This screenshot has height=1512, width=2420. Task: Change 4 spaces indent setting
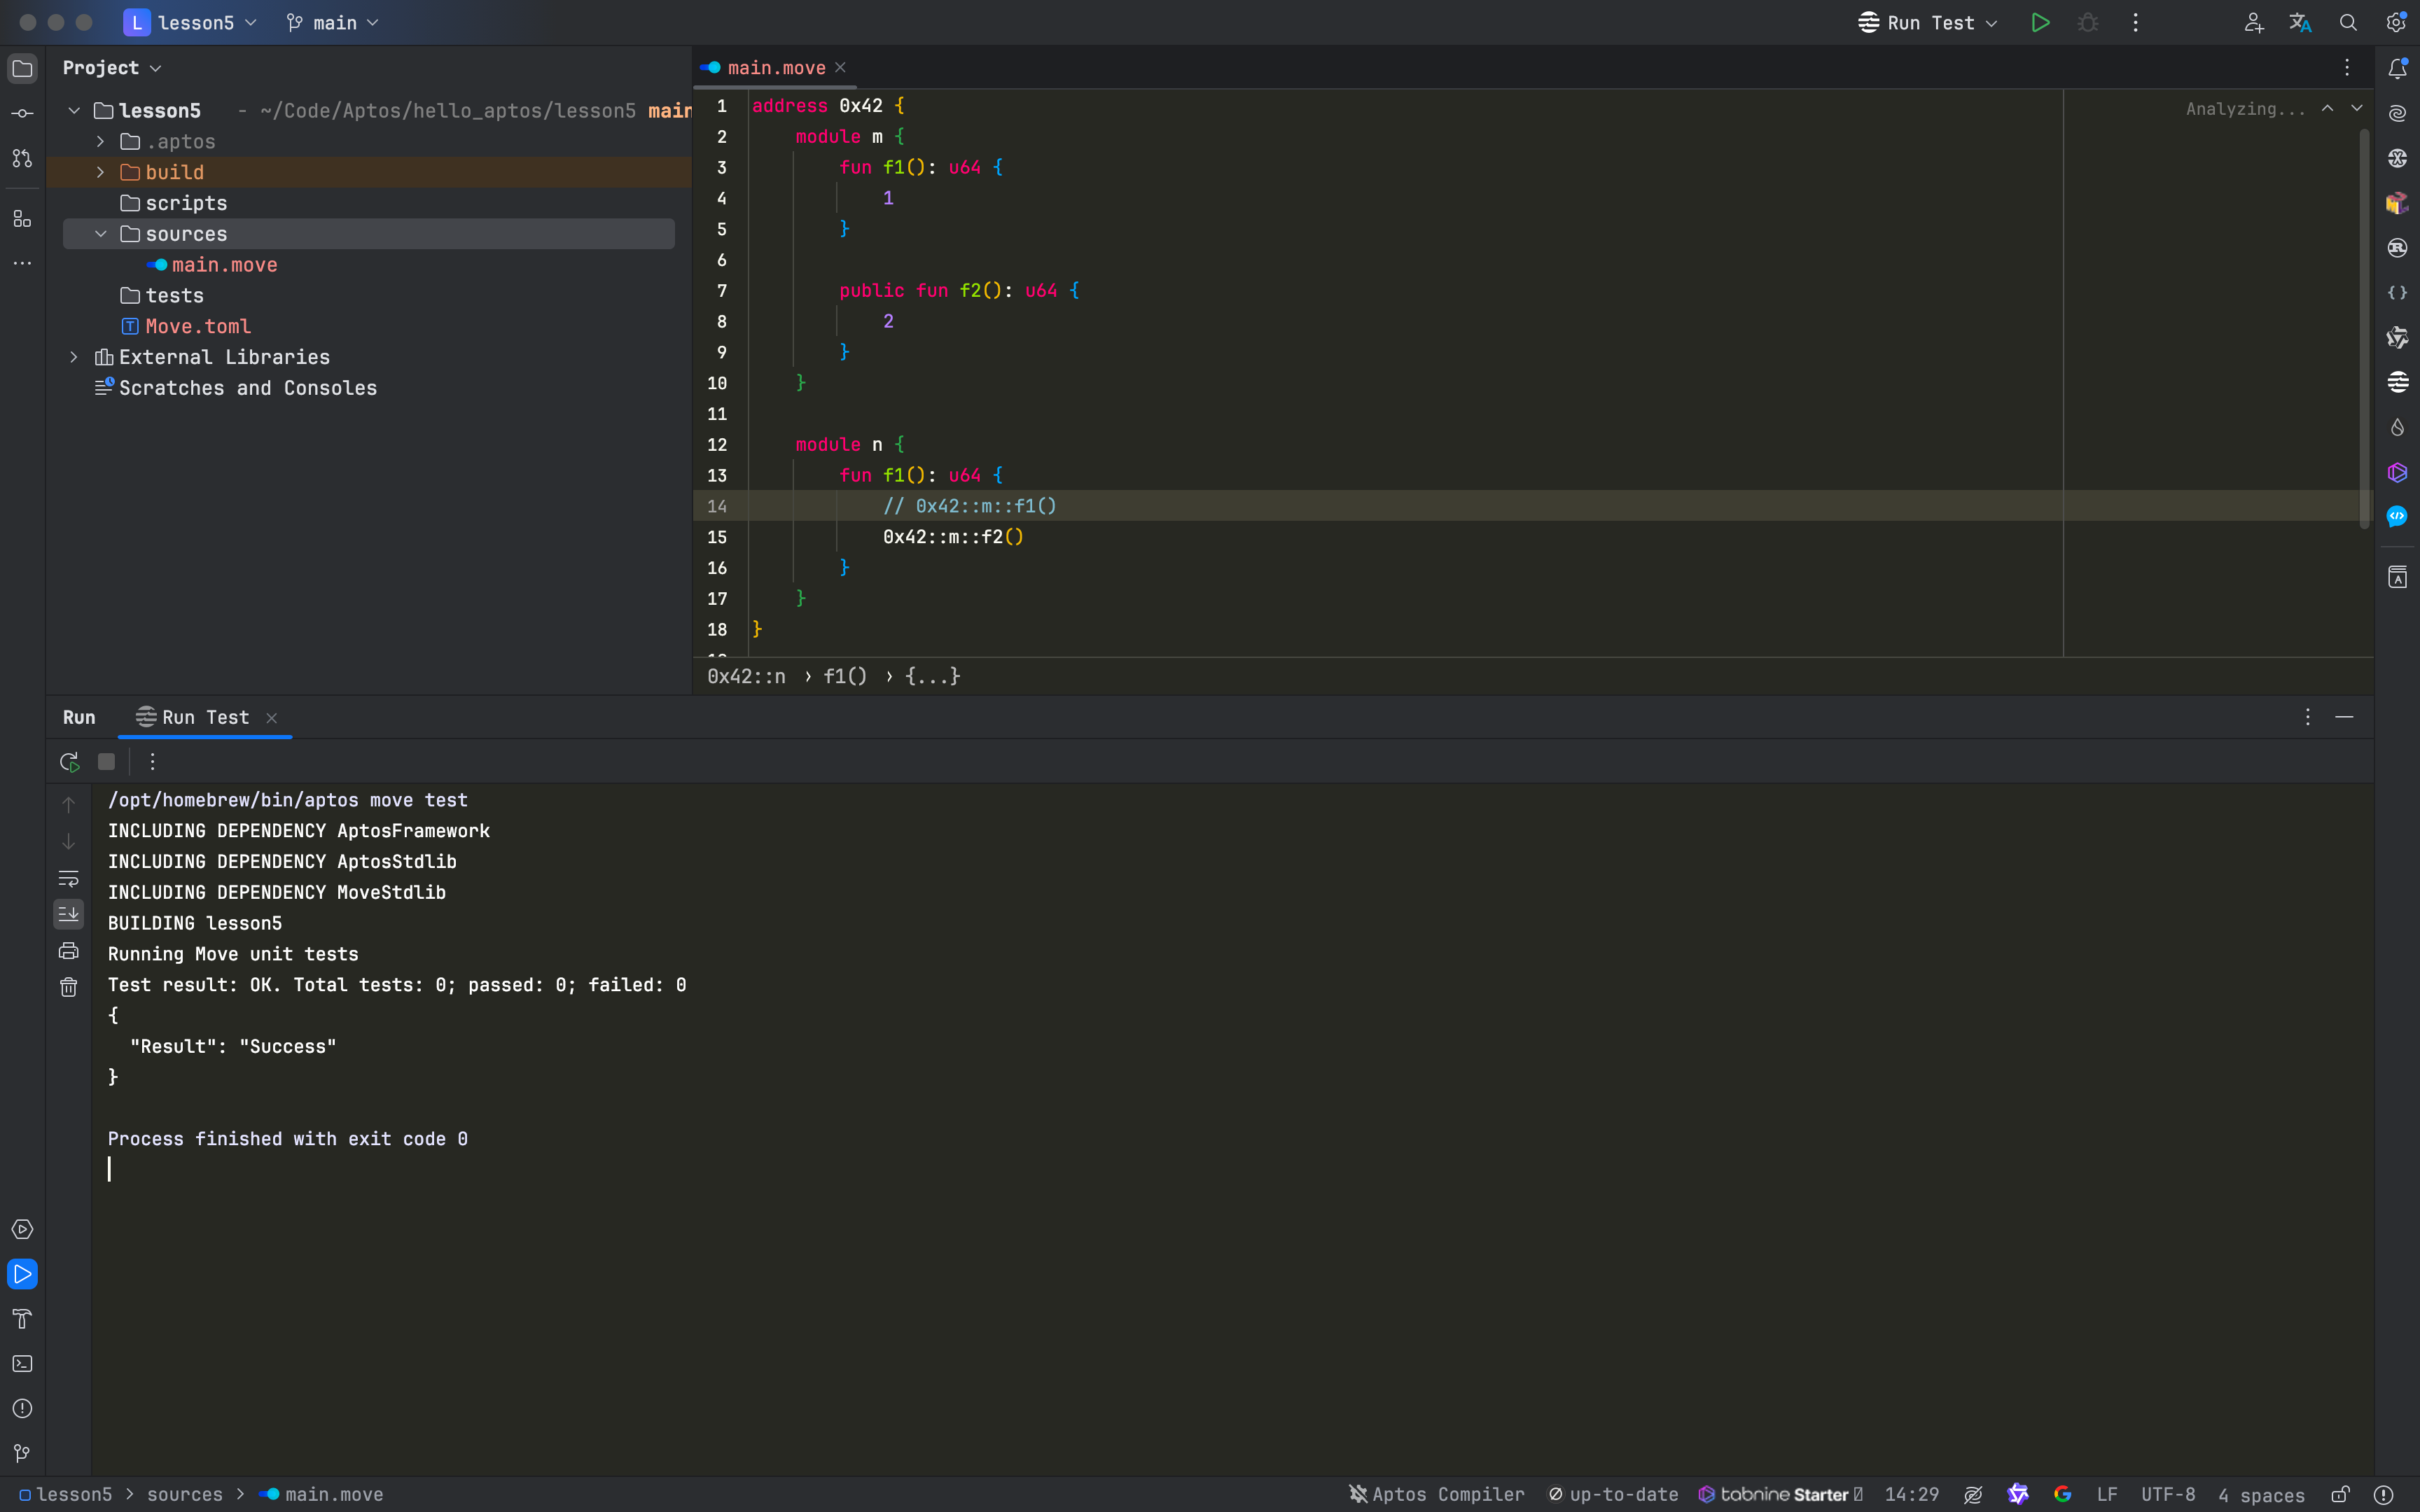pos(2261,1495)
